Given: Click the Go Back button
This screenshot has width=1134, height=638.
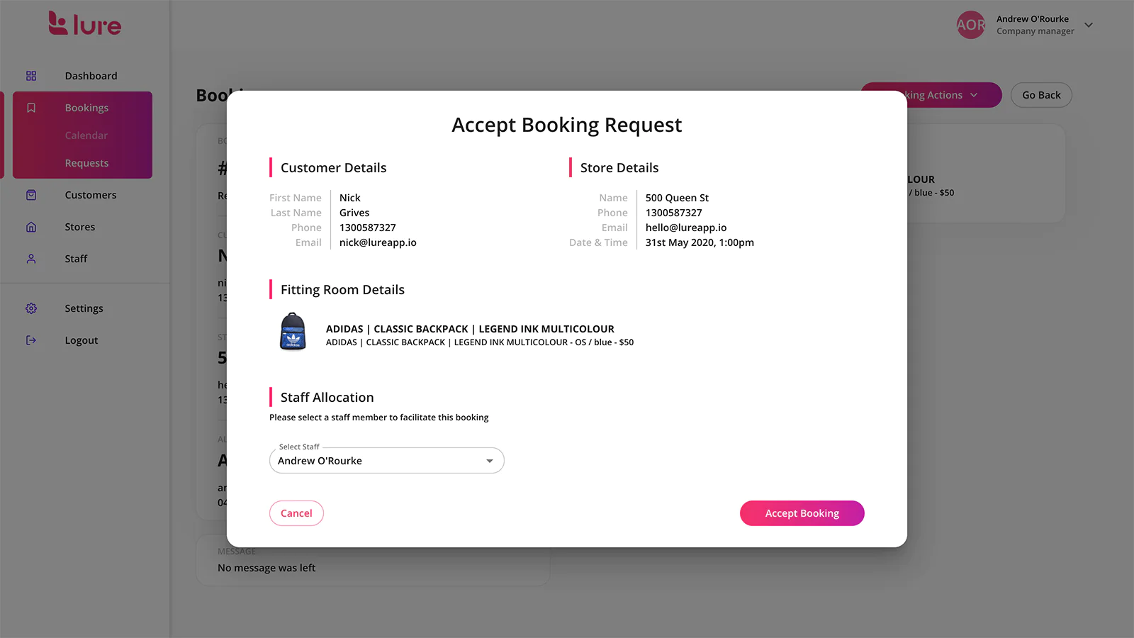Looking at the screenshot, I should (1041, 95).
